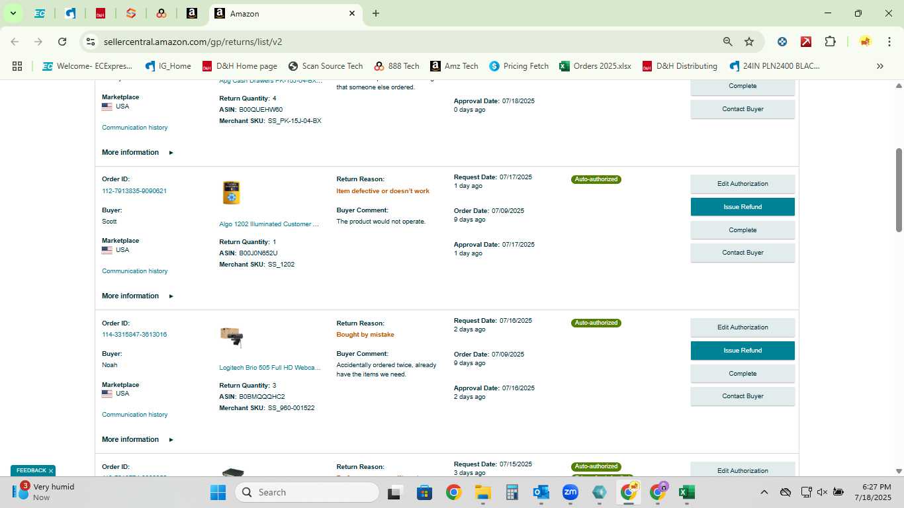Click the taskbar Search box
The image size is (904, 508).
click(307, 492)
